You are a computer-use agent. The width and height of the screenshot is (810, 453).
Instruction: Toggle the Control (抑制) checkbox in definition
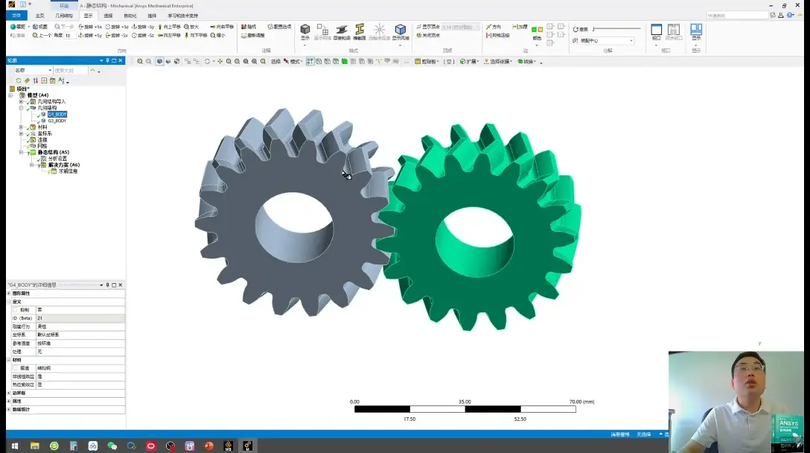(15, 310)
